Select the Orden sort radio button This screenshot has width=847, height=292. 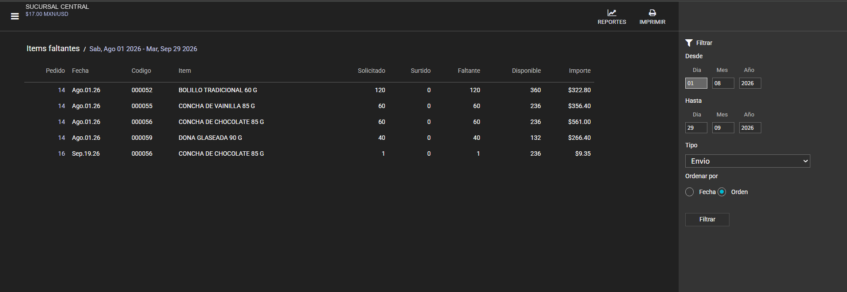(x=722, y=192)
